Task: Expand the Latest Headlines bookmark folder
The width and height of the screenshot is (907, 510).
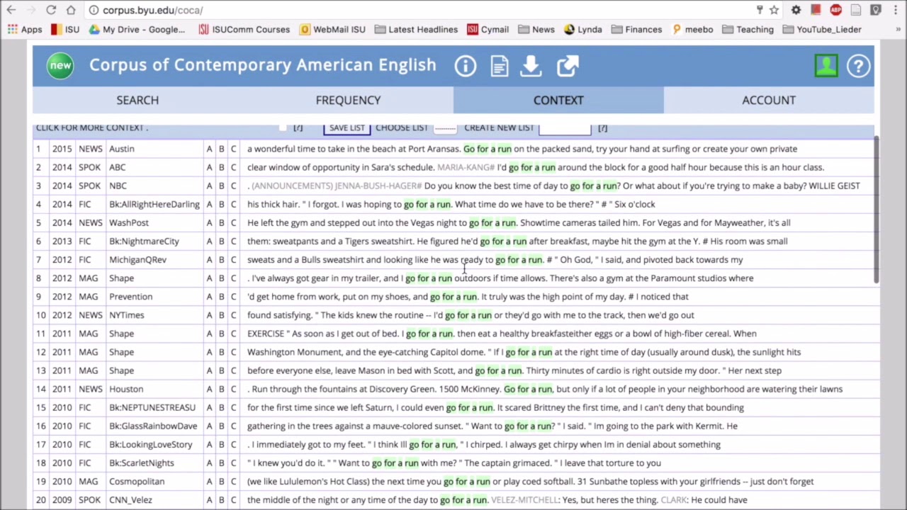Action: [x=416, y=30]
